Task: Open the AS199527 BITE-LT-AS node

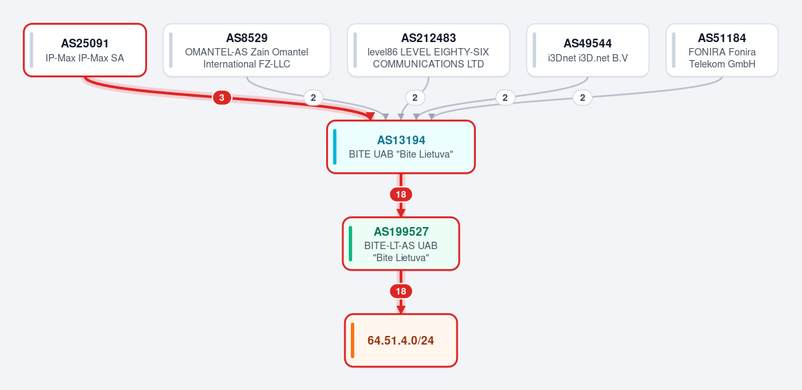Action: [401, 244]
